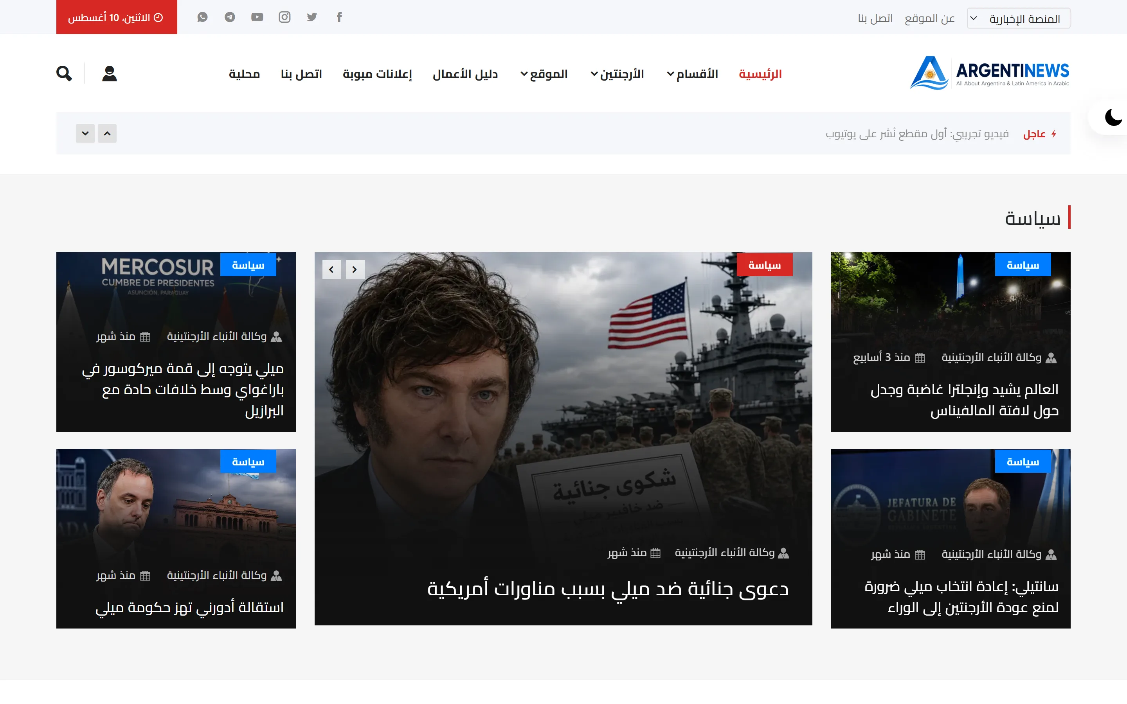Open محلية menu item
1127x704 pixels.
245,74
